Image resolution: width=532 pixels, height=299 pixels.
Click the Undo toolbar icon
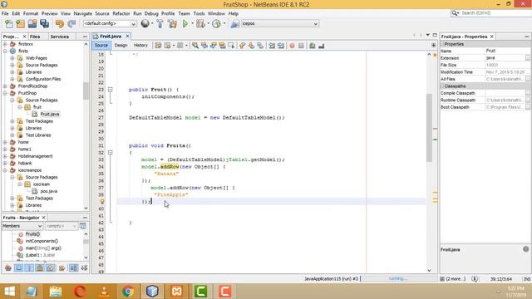click(x=60, y=24)
